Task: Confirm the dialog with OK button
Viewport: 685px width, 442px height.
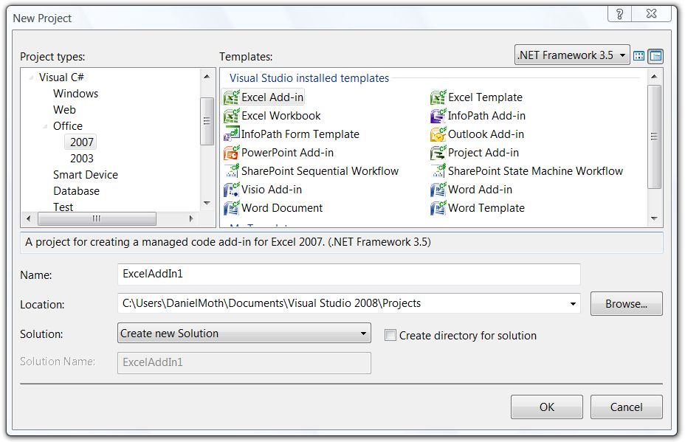Action: click(x=546, y=407)
